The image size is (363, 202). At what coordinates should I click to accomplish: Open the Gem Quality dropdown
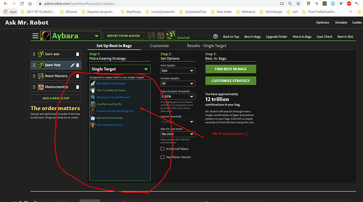click(x=178, y=71)
